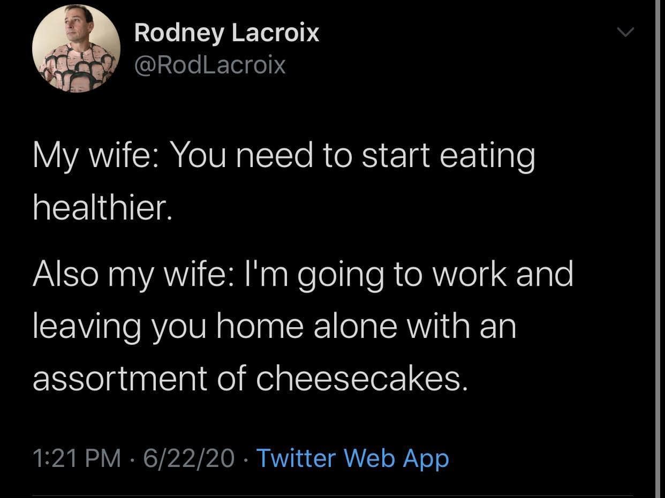Click the vertical scrollbar on the right edge

click(658, 249)
